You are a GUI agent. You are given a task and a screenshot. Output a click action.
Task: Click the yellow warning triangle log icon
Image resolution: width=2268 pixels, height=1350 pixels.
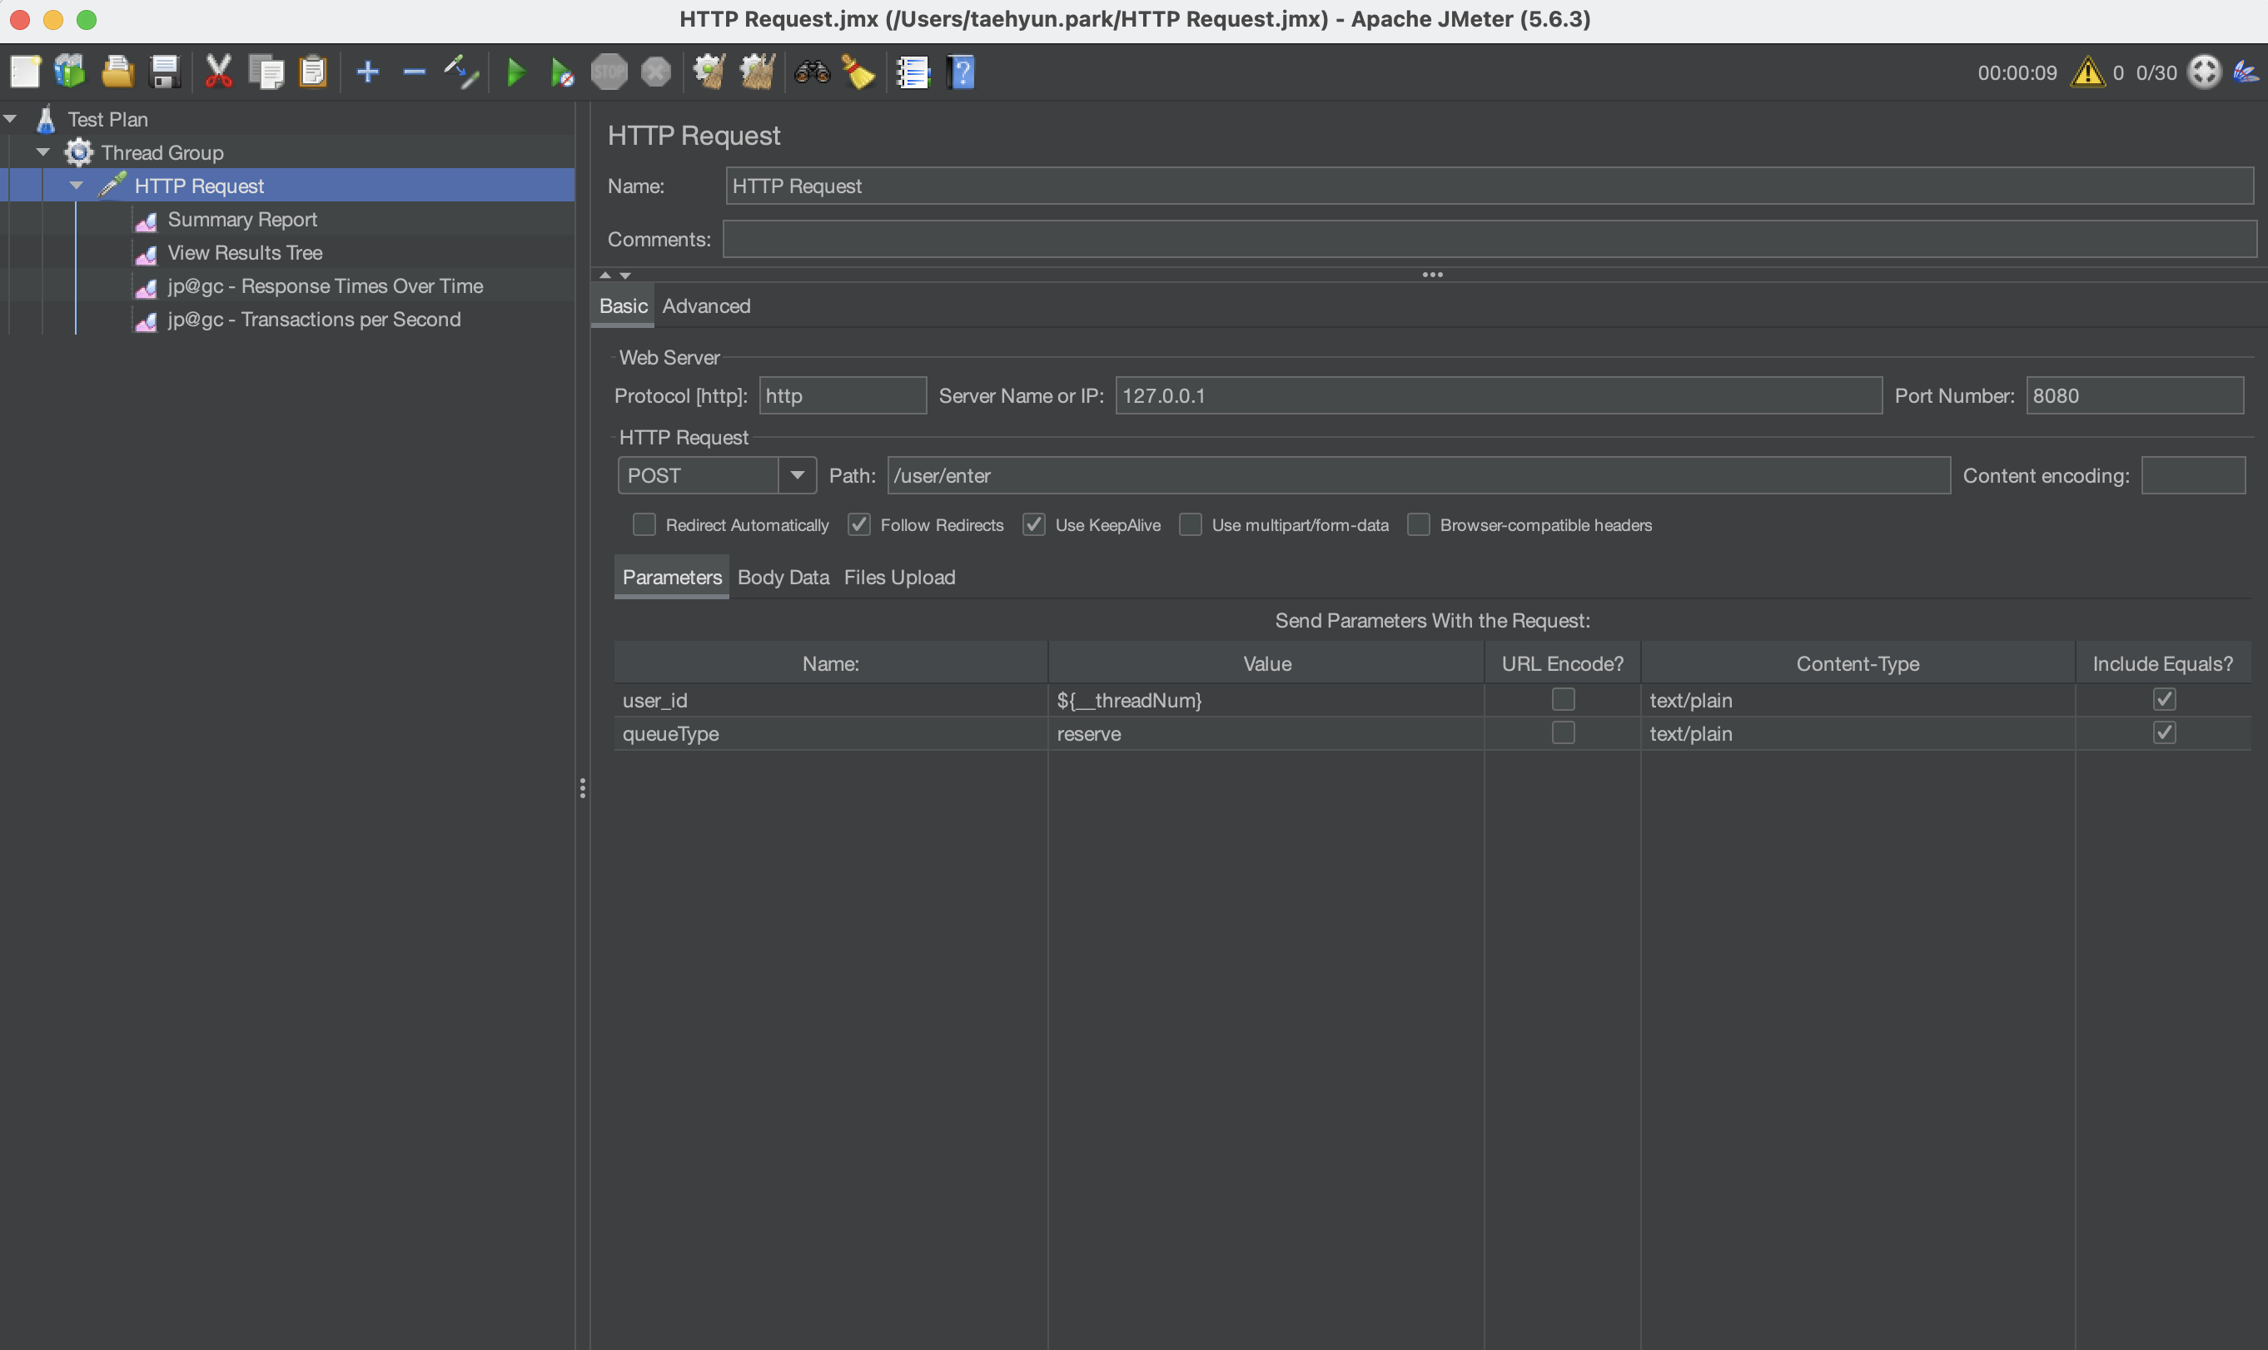coord(2087,72)
